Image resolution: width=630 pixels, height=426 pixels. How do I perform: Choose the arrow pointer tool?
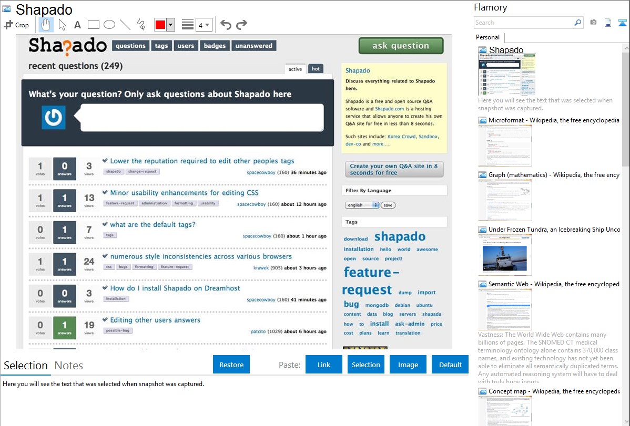click(x=62, y=25)
